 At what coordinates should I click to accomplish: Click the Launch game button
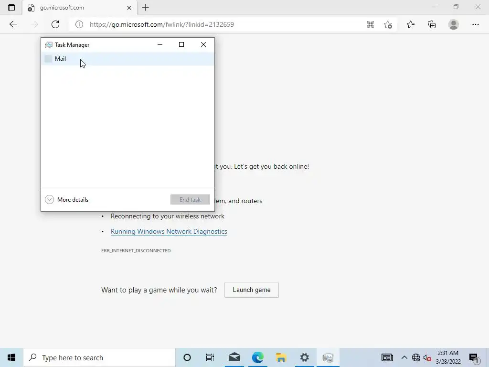pos(251,290)
